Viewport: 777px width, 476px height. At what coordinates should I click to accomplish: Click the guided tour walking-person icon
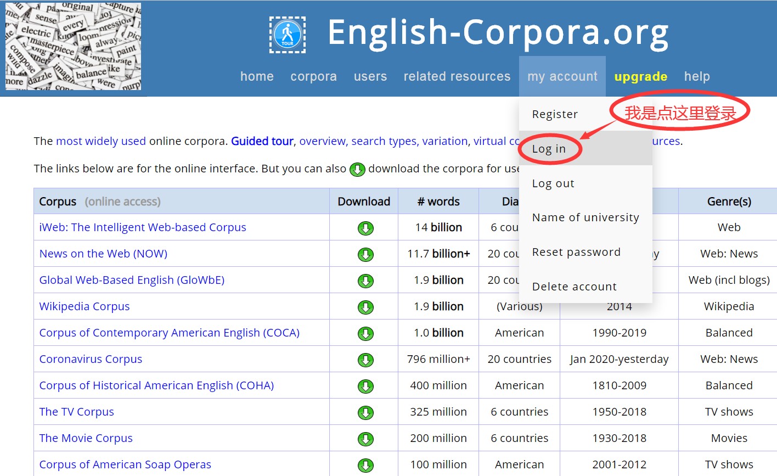point(288,34)
